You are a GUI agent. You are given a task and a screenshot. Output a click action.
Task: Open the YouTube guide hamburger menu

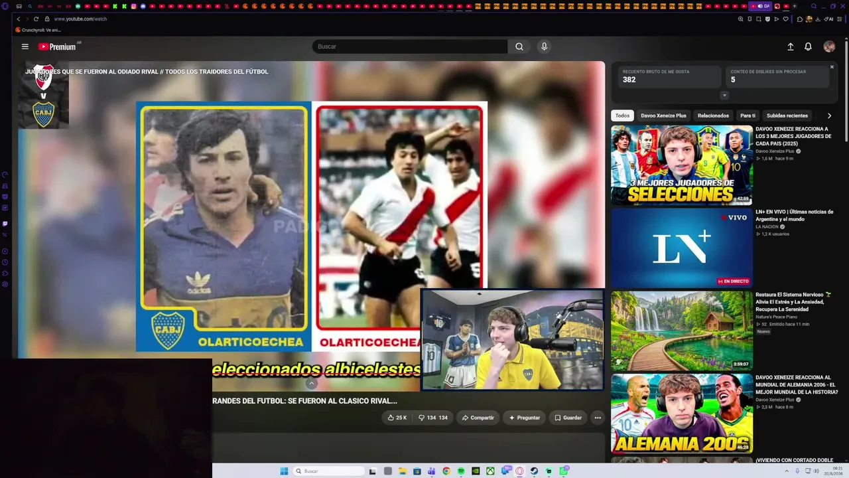coord(25,46)
